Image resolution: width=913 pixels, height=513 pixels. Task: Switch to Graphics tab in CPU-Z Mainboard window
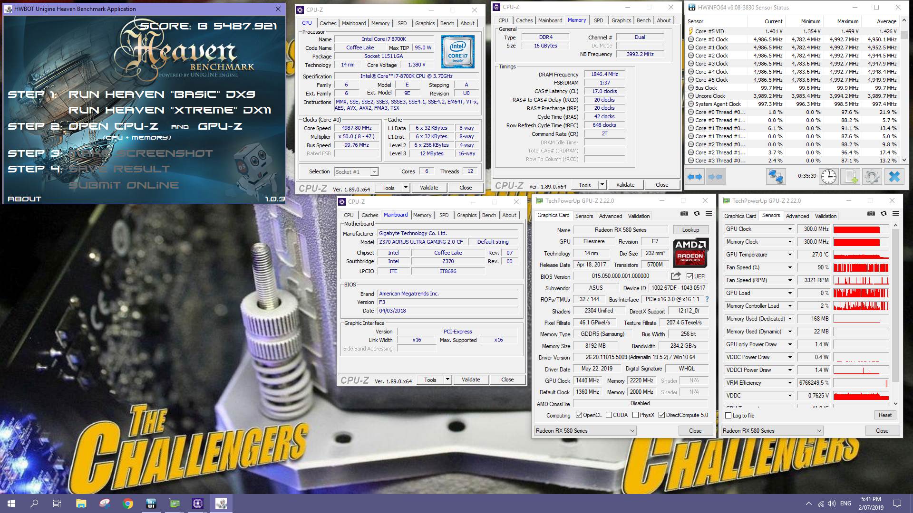click(467, 215)
